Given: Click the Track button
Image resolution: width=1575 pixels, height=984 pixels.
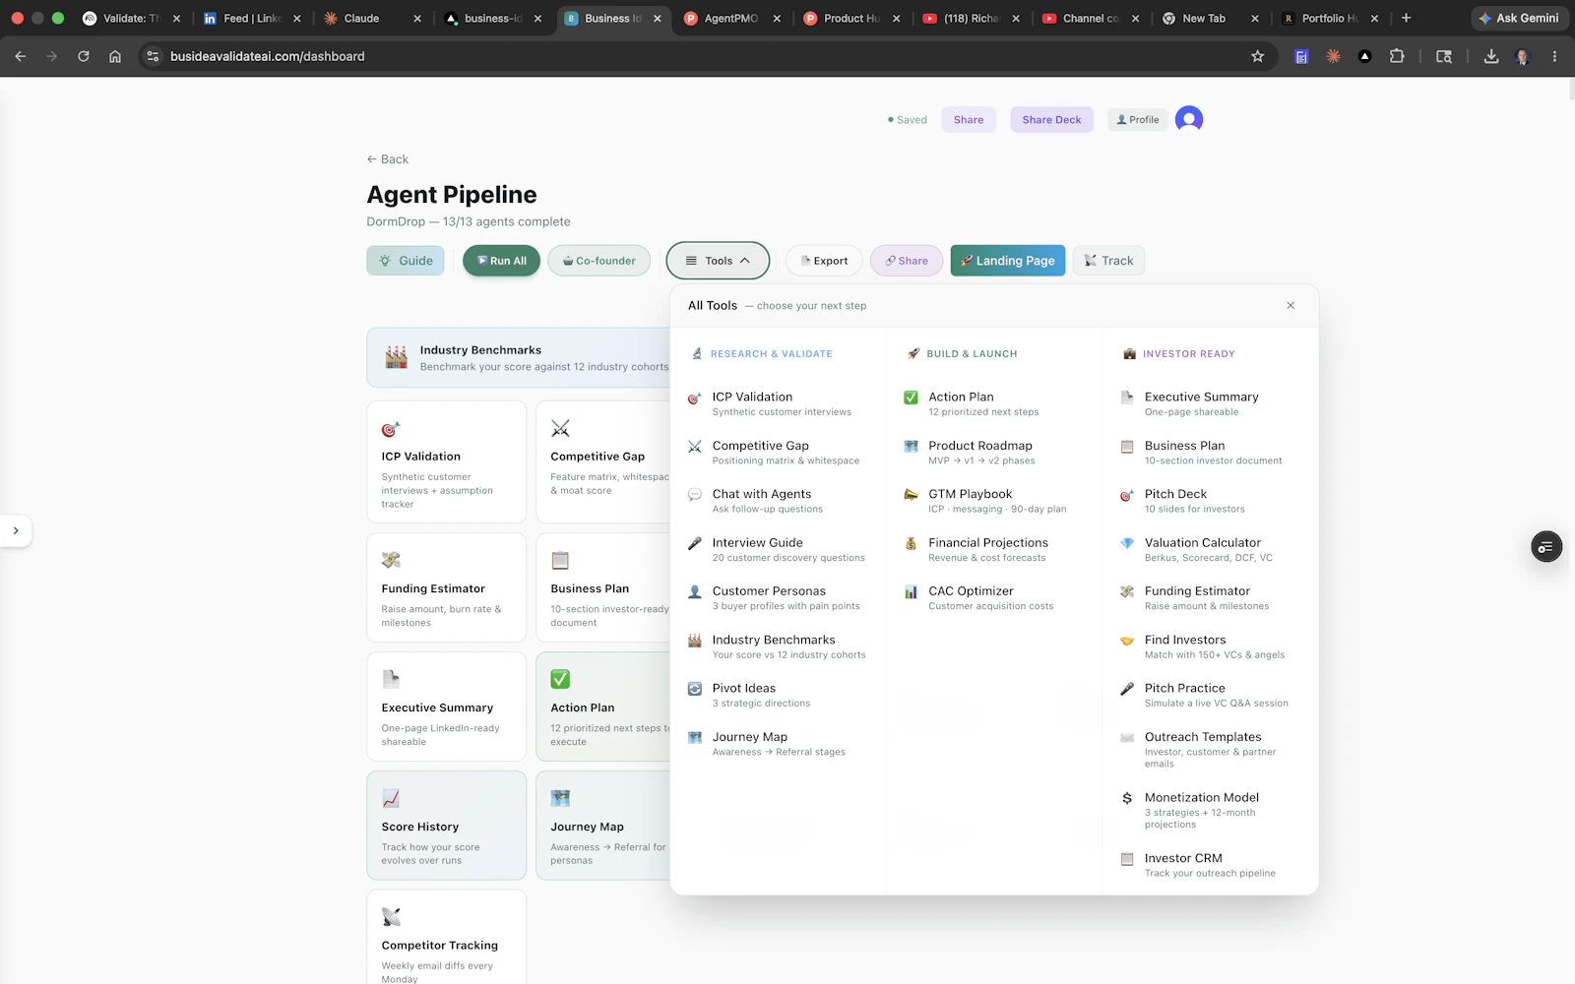Looking at the screenshot, I should pyautogui.click(x=1108, y=261).
